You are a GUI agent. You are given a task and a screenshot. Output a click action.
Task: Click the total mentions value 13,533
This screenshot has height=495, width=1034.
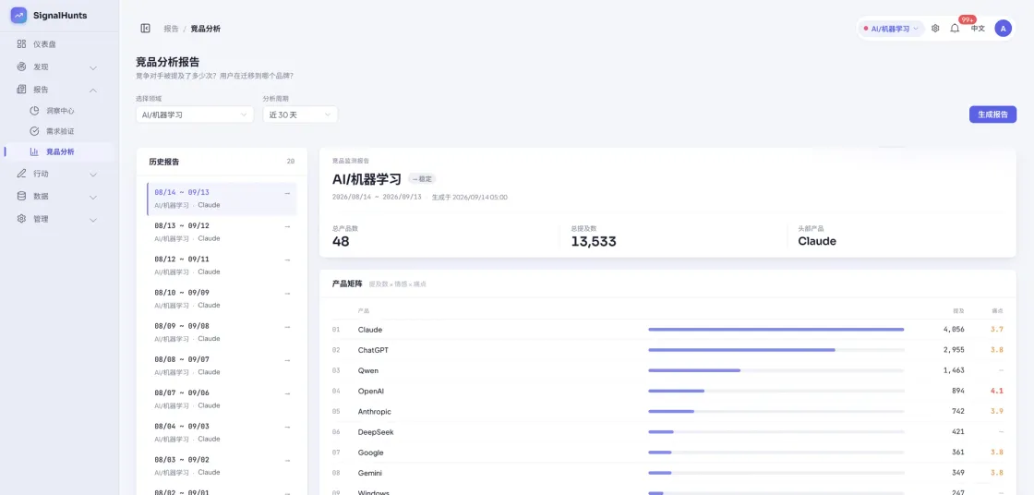(594, 242)
